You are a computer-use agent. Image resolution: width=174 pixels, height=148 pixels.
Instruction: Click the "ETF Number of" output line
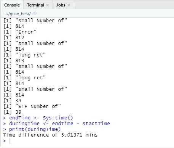[32, 106]
